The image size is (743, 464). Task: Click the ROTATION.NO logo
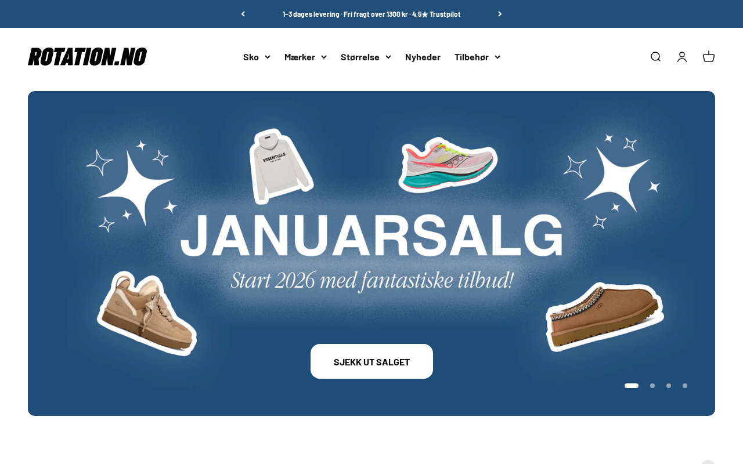[x=87, y=57]
